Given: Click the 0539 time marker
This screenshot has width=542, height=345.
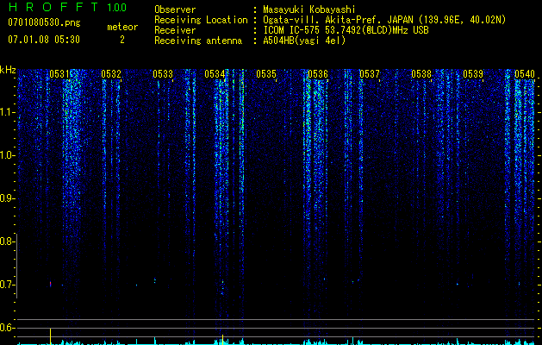Looking at the screenshot, I should (473, 74).
